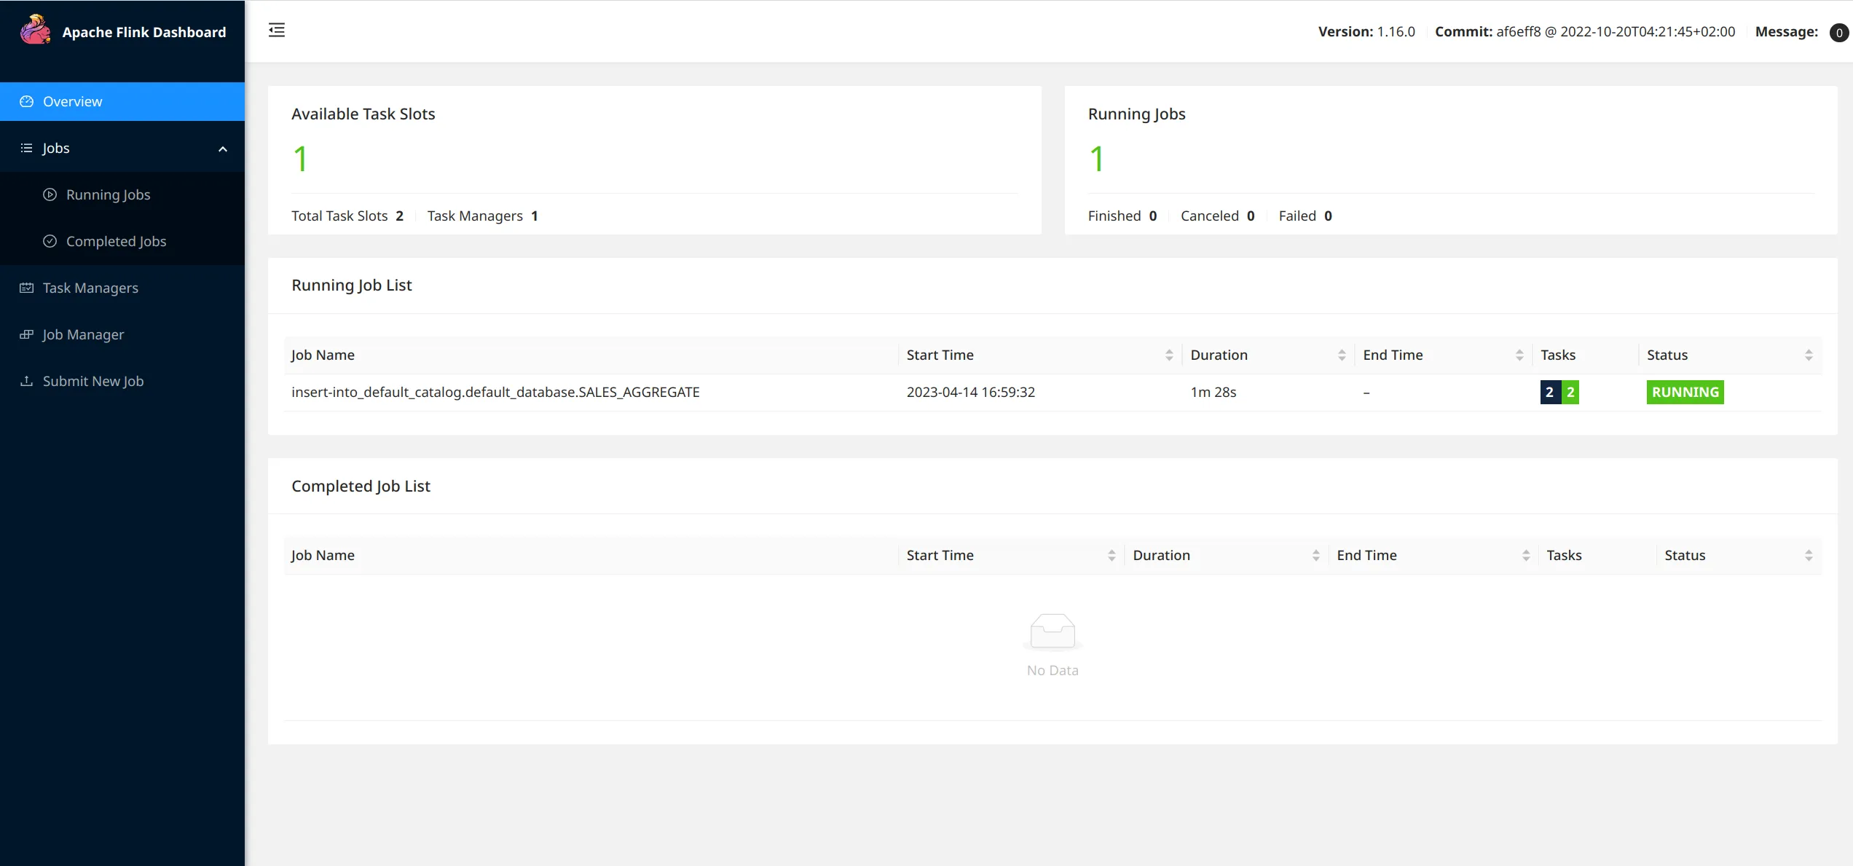1853x866 pixels.
Task: Open the SALES_AGGREGATE insert job
Action: coord(495,392)
